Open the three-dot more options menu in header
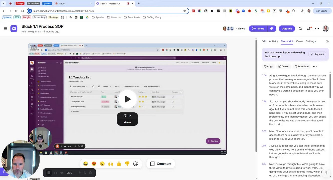This screenshot has width=333, height=180. [x=317, y=28]
